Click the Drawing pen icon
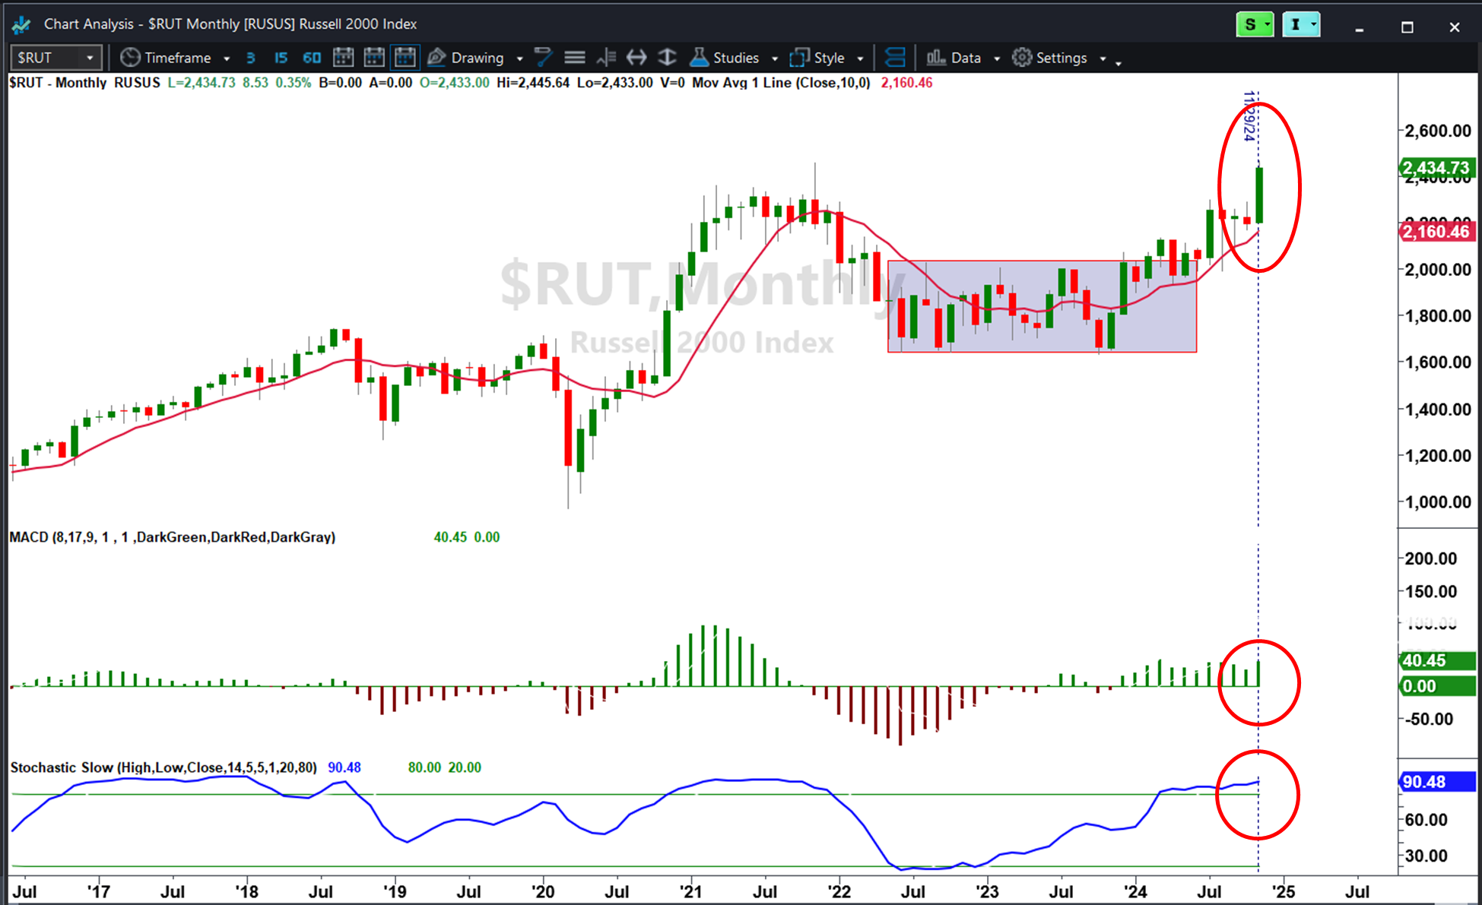Screen dimensions: 1482x905 pos(436,58)
